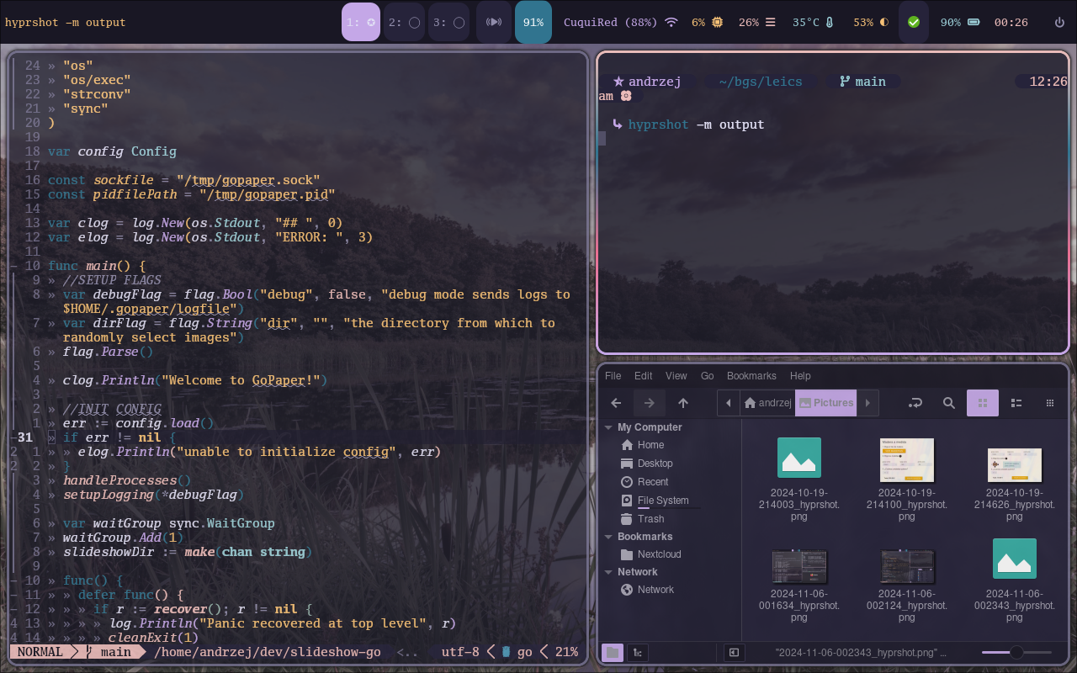Screen dimensions: 1077x673
Task: Click the 00:26 clock in bar
Action: [x=1011, y=22]
